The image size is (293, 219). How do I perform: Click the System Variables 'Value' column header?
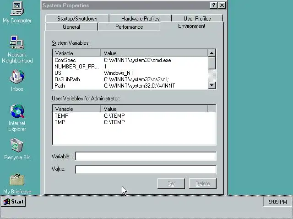[154, 53]
